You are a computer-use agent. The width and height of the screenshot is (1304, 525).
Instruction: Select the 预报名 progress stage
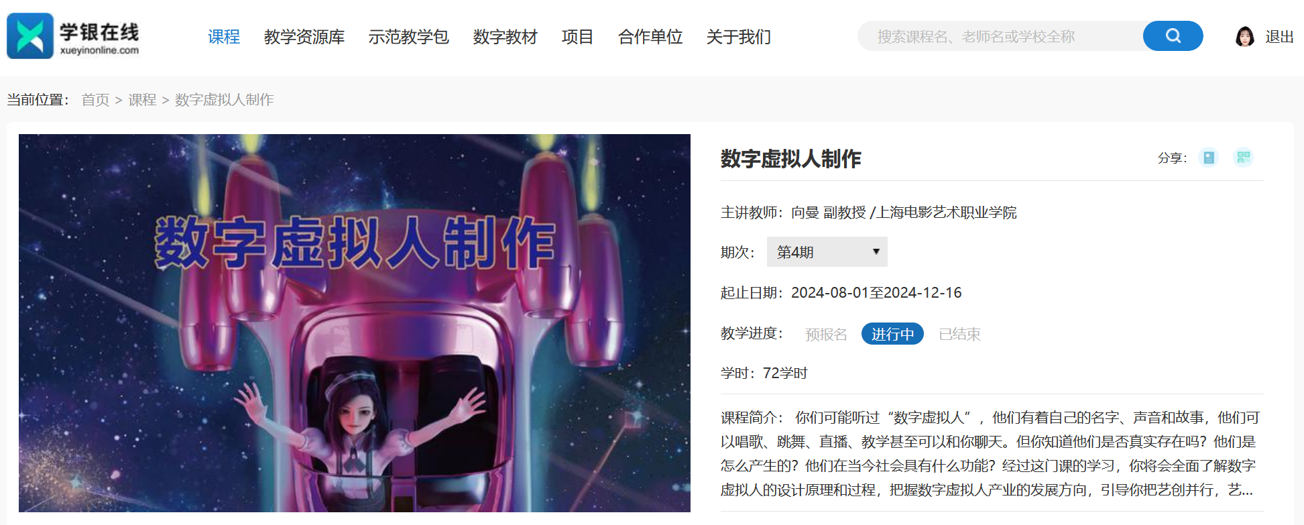826,334
